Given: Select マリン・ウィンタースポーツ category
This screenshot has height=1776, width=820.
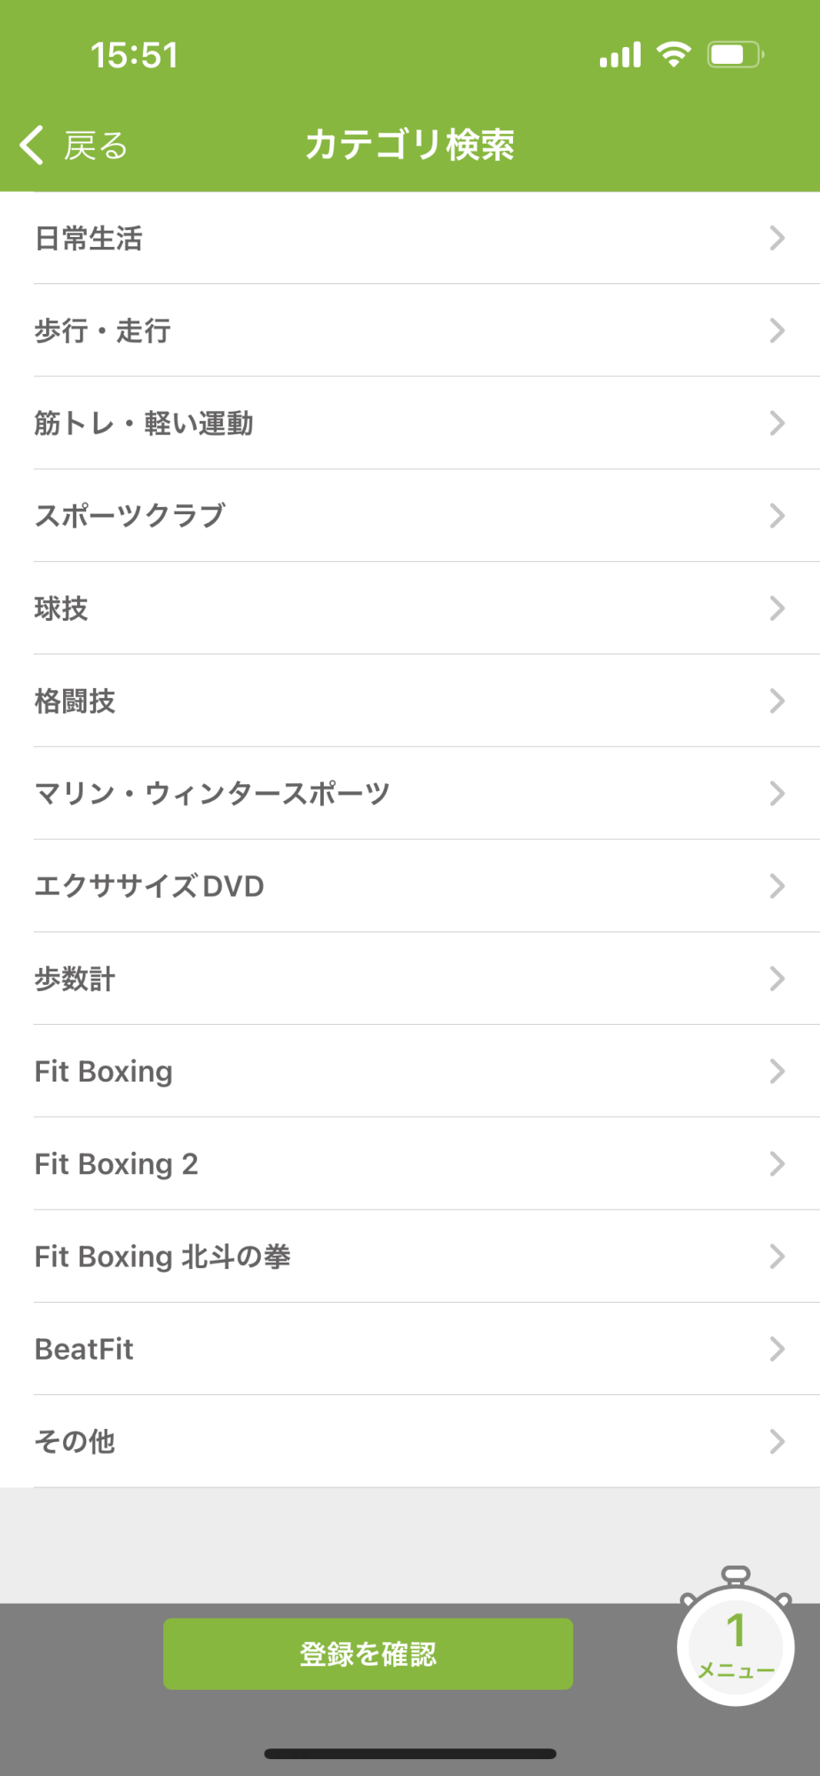Looking at the screenshot, I should click(x=410, y=793).
